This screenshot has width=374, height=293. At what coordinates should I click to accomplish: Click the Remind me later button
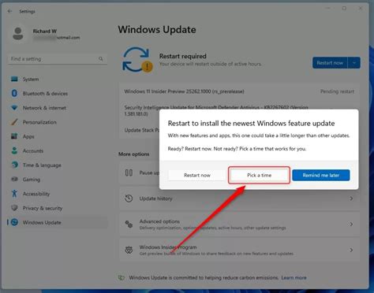[321, 175]
